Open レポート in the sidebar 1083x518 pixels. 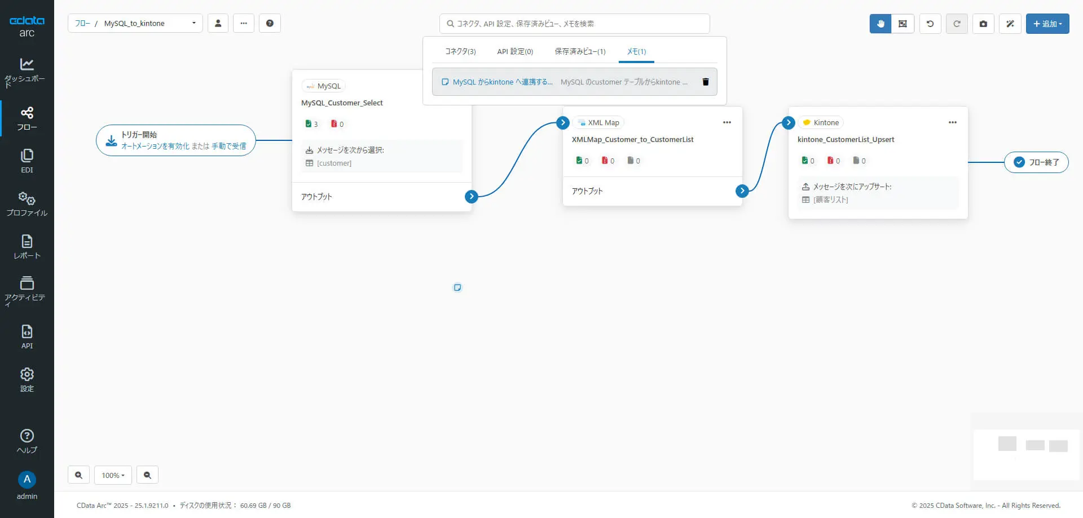click(27, 247)
